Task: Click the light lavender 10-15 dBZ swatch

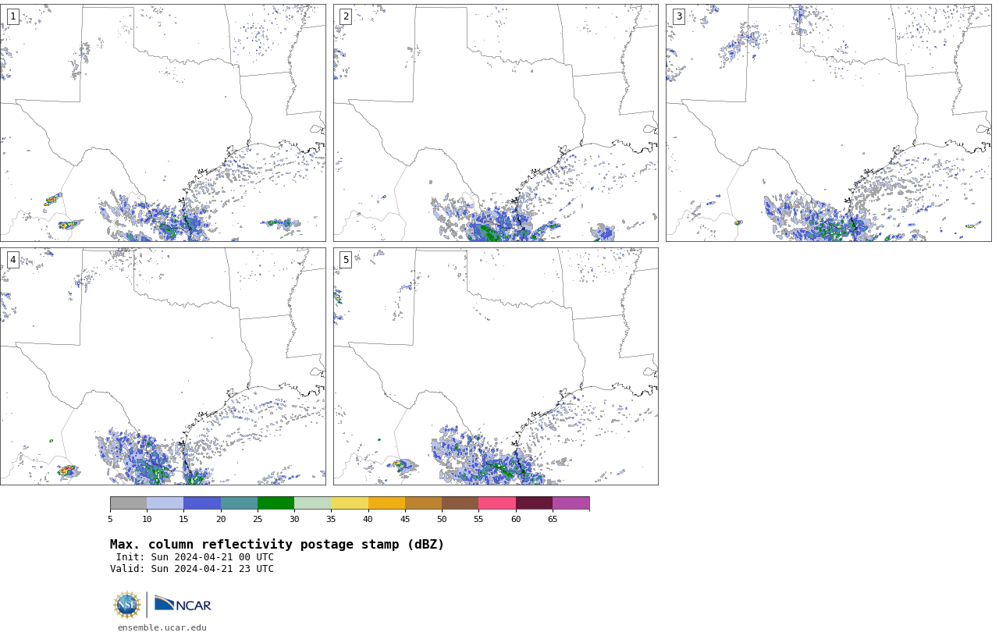Action: (x=165, y=503)
